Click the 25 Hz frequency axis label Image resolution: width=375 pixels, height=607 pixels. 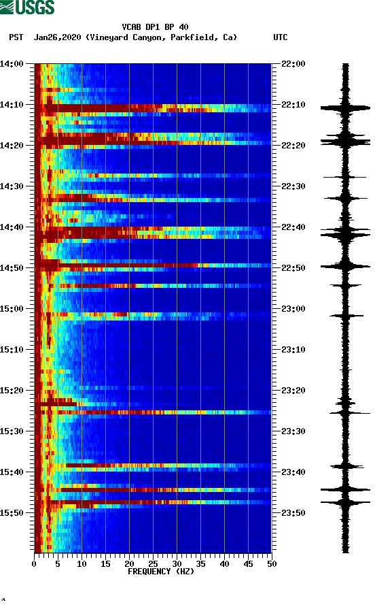click(153, 564)
